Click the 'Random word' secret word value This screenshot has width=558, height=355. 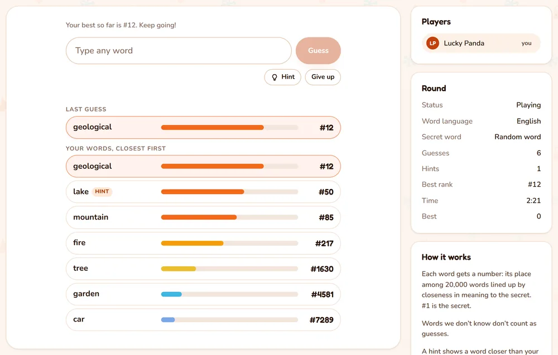click(x=518, y=137)
